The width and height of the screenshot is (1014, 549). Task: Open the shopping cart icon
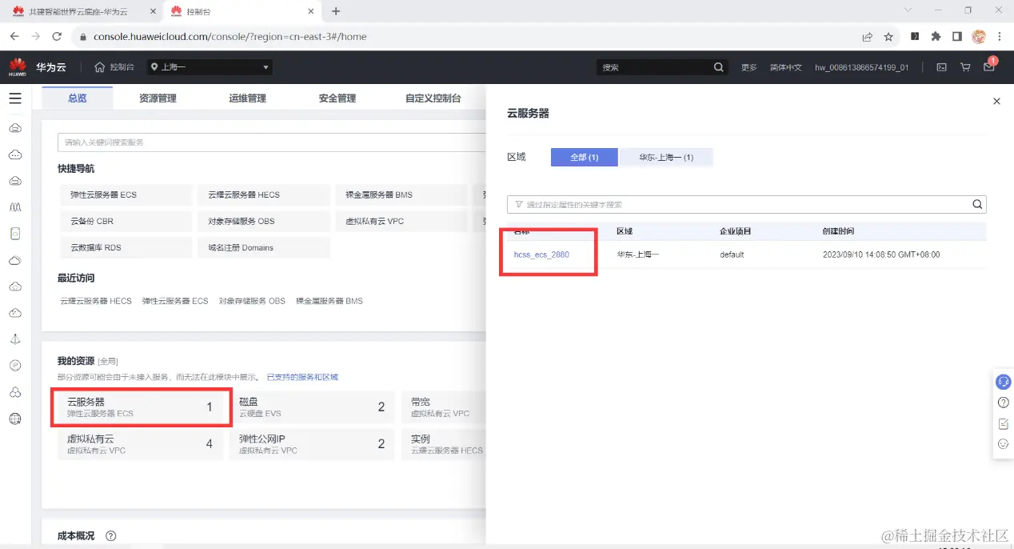(x=965, y=67)
